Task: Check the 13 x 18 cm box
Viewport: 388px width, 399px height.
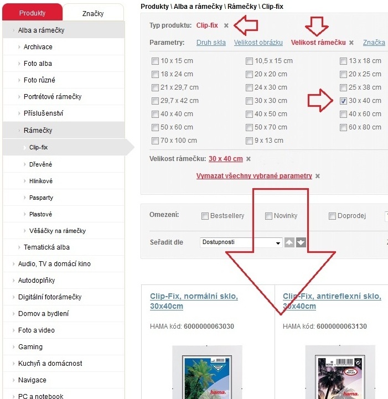Action: pos(343,61)
